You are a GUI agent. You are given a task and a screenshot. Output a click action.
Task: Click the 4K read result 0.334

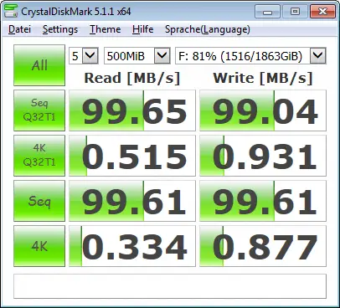tap(132, 246)
